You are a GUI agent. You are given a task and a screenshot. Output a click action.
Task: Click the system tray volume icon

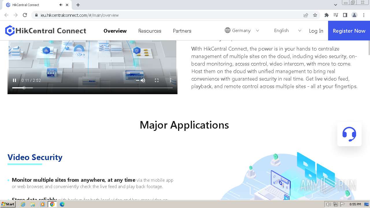tap(329, 204)
